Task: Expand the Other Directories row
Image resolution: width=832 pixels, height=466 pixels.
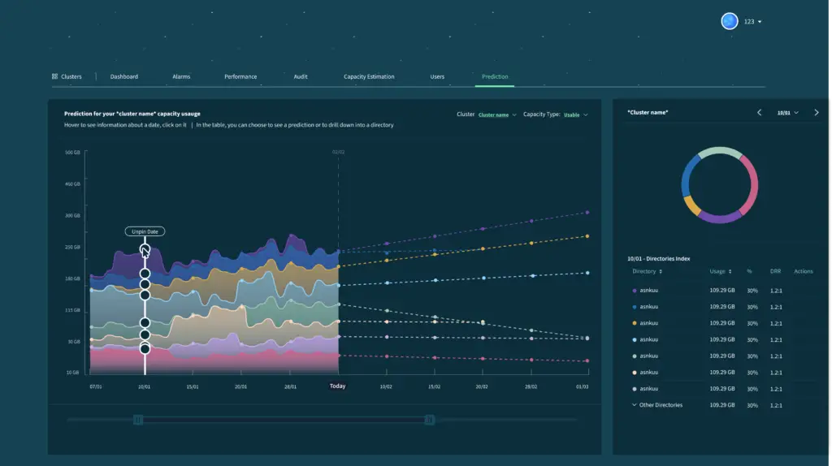Action: pyautogui.click(x=635, y=404)
